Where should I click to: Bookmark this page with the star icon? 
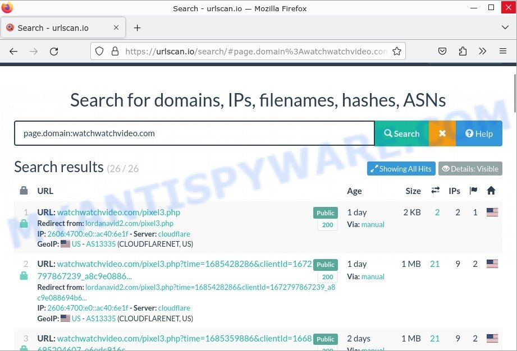[x=397, y=51]
